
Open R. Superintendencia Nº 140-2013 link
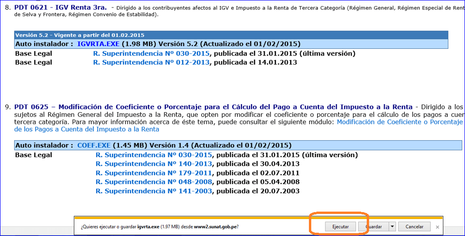tap(154, 164)
